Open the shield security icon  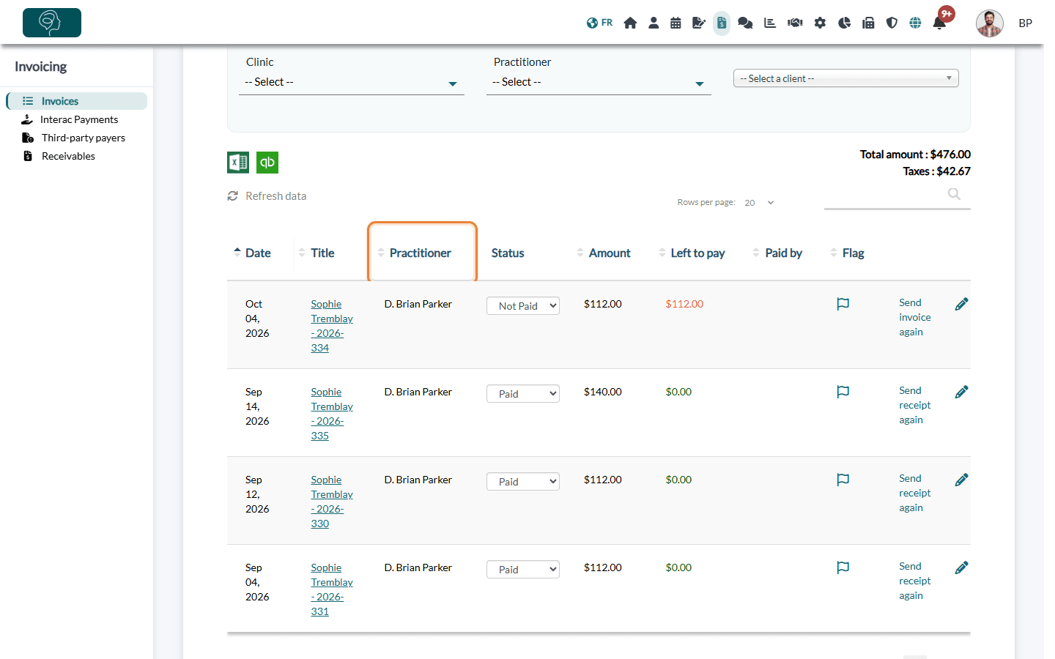point(892,23)
